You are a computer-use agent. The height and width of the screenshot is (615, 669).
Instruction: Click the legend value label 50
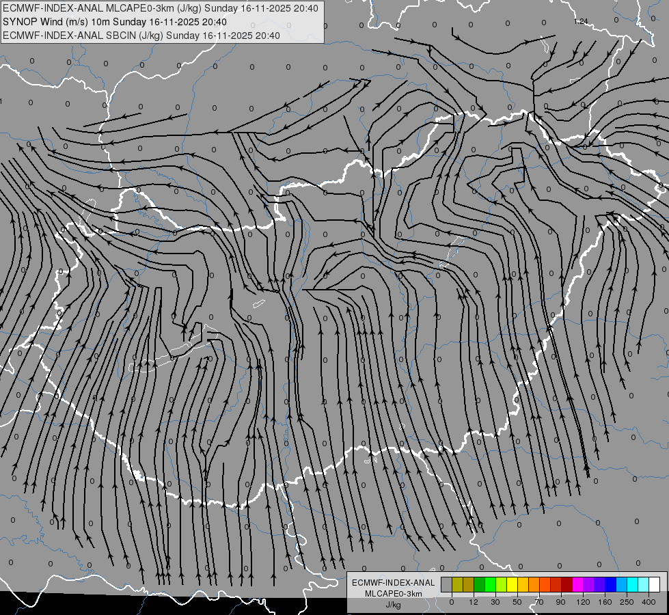(517, 602)
